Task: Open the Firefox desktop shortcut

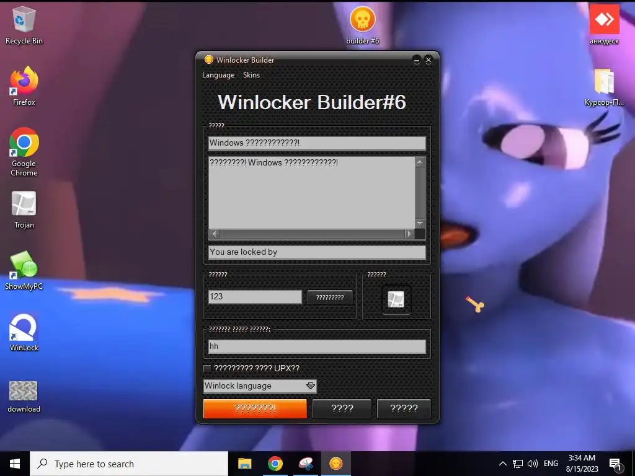Action: point(24,86)
